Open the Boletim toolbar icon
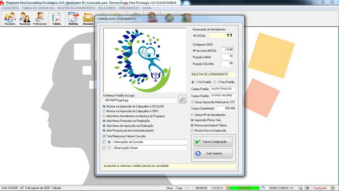Screen dimensions: 339x191 73,19
